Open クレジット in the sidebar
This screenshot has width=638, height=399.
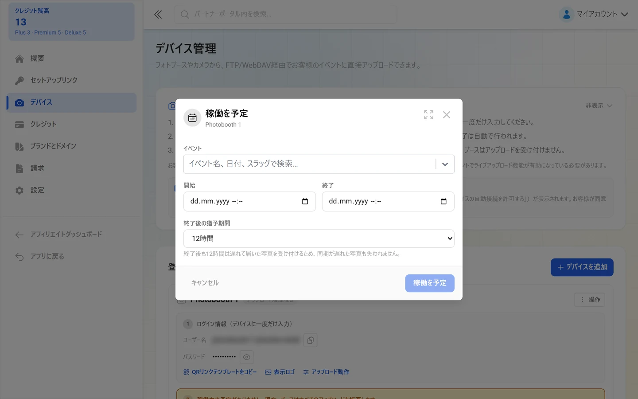click(x=71, y=124)
